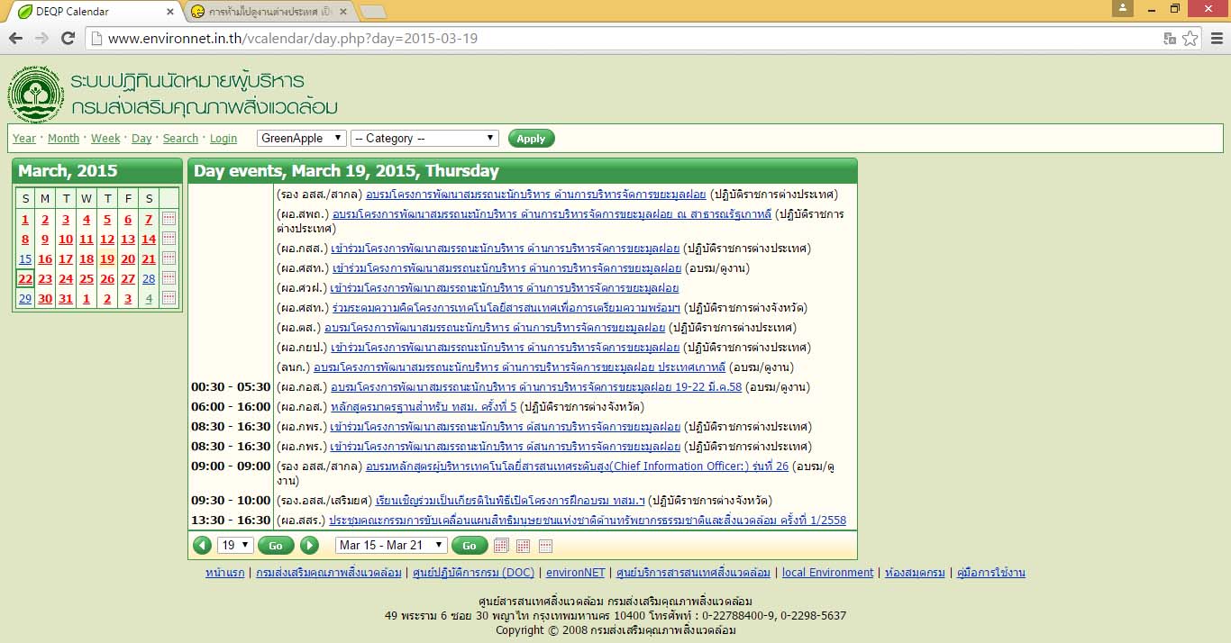Open a new browser tab
Screen dimensions: 1231x643
(373, 12)
